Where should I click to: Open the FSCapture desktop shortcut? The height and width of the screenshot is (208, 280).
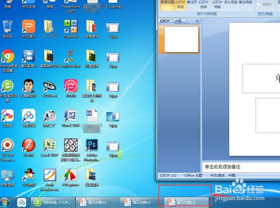71,177
